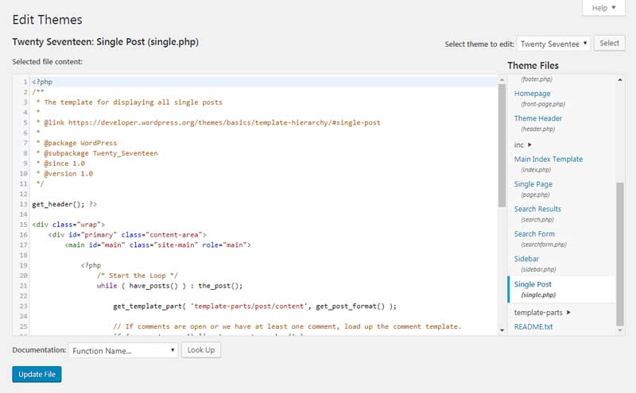Open the Single Page template file
The height and width of the screenshot is (393, 636).
(x=533, y=184)
